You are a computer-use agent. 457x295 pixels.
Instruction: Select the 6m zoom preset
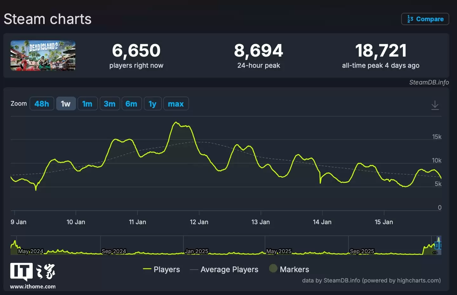pyautogui.click(x=131, y=103)
